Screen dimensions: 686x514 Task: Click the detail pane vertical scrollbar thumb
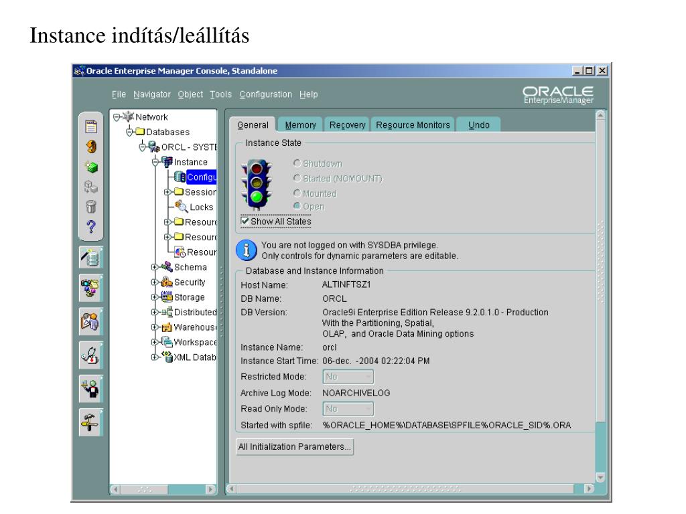(x=600, y=271)
